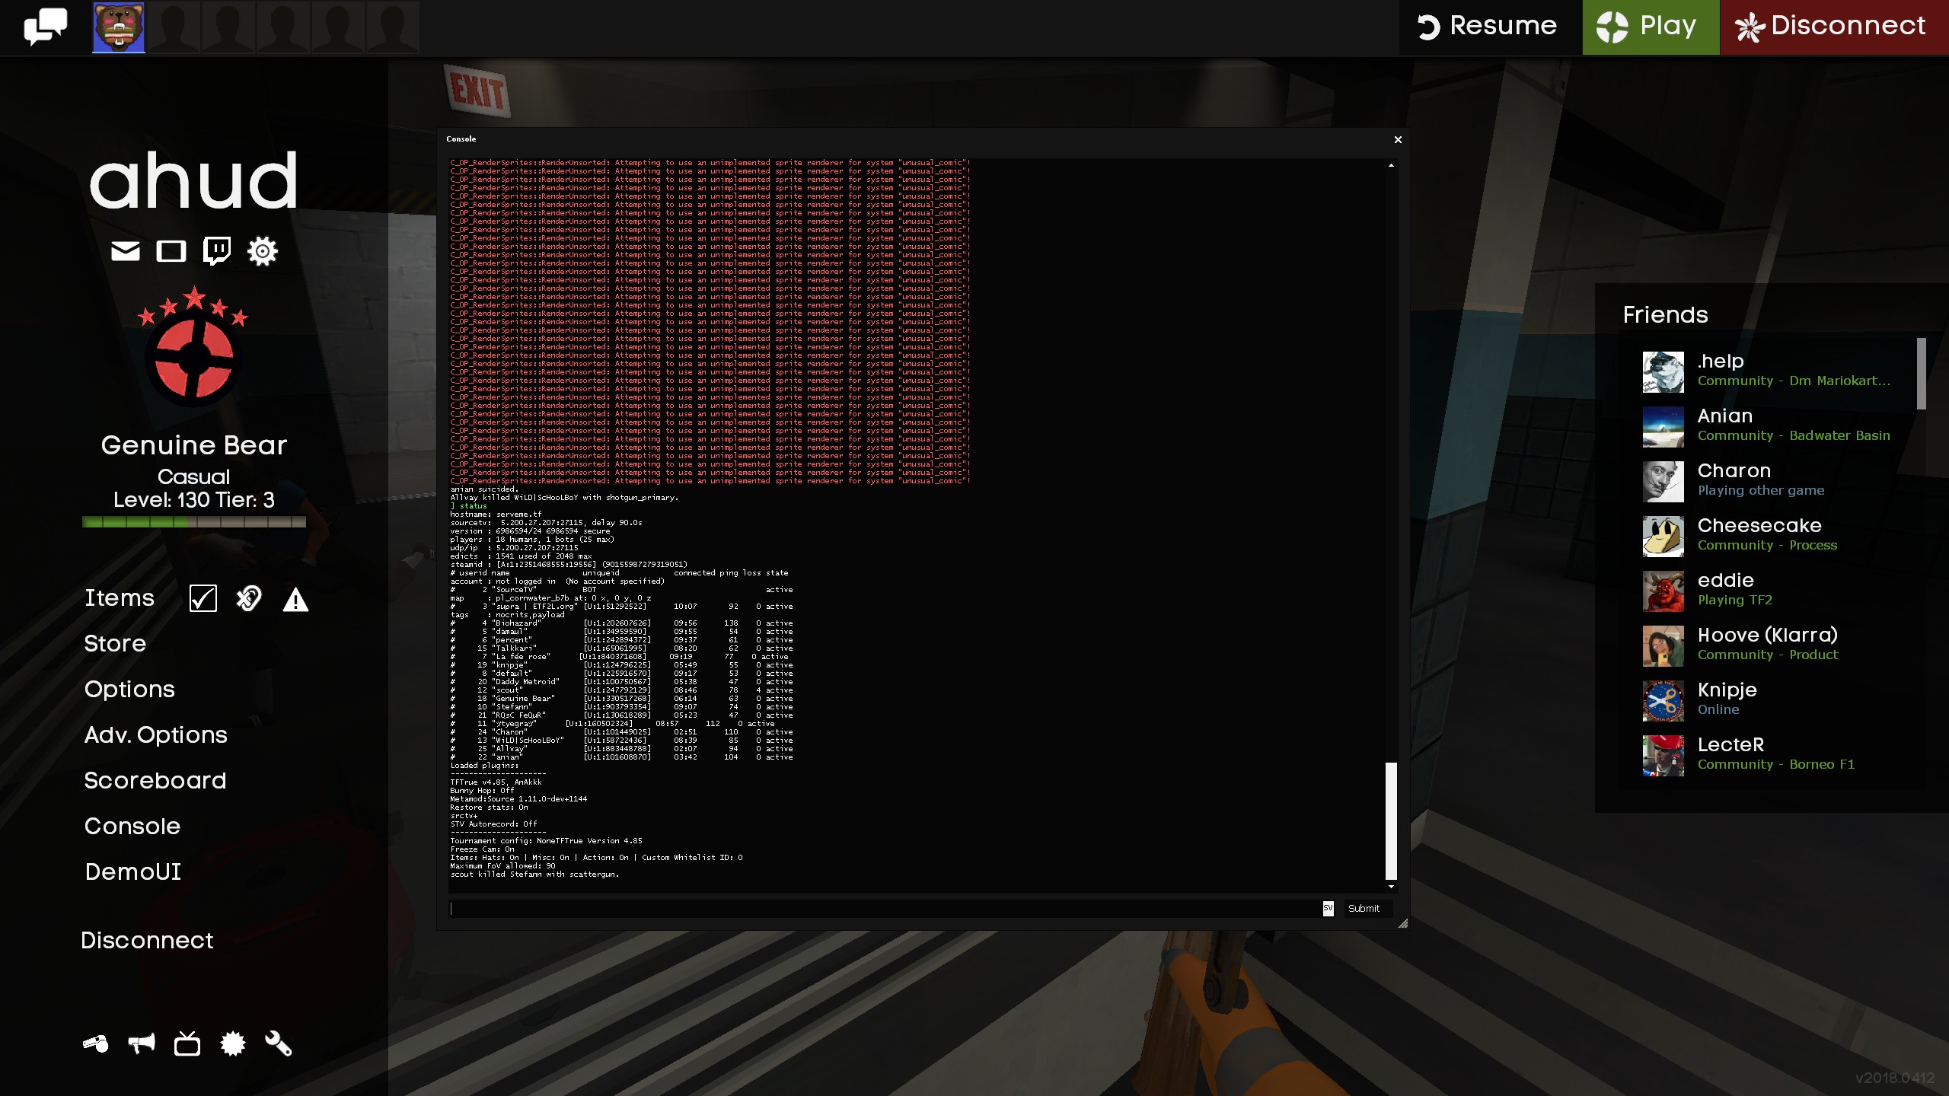Click the 'hostname: serveme.tf' console line
This screenshot has height=1096, width=1949.
point(496,515)
